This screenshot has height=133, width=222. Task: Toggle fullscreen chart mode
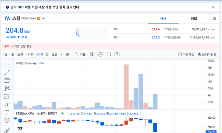[x=109, y=55]
